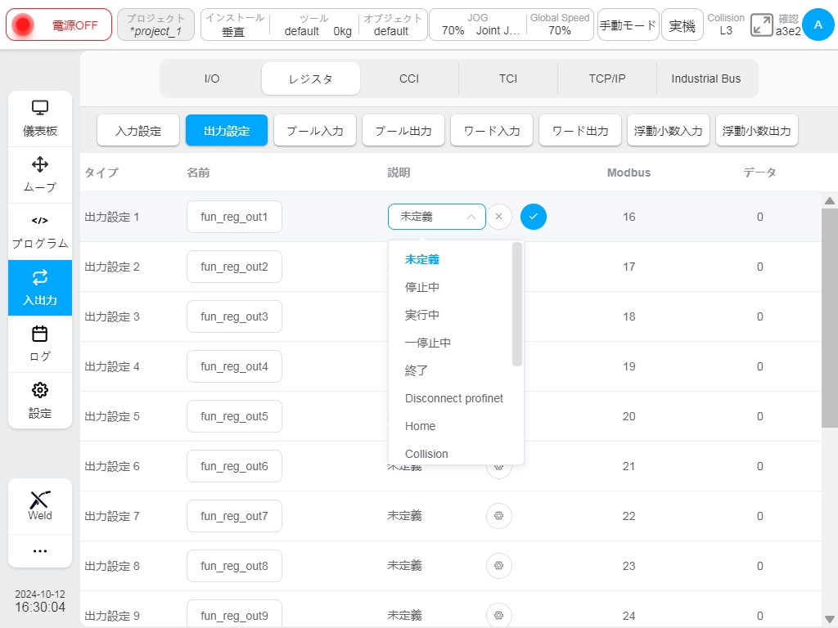Show more sidebar items ellipsis
838x628 pixels.
coord(40,550)
